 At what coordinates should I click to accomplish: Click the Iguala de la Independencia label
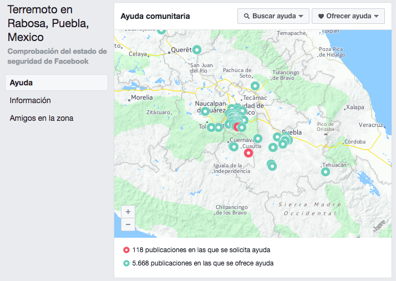pyautogui.click(x=232, y=168)
